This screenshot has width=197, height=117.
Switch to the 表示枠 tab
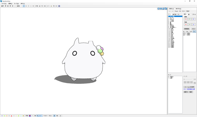click(x=174, y=15)
